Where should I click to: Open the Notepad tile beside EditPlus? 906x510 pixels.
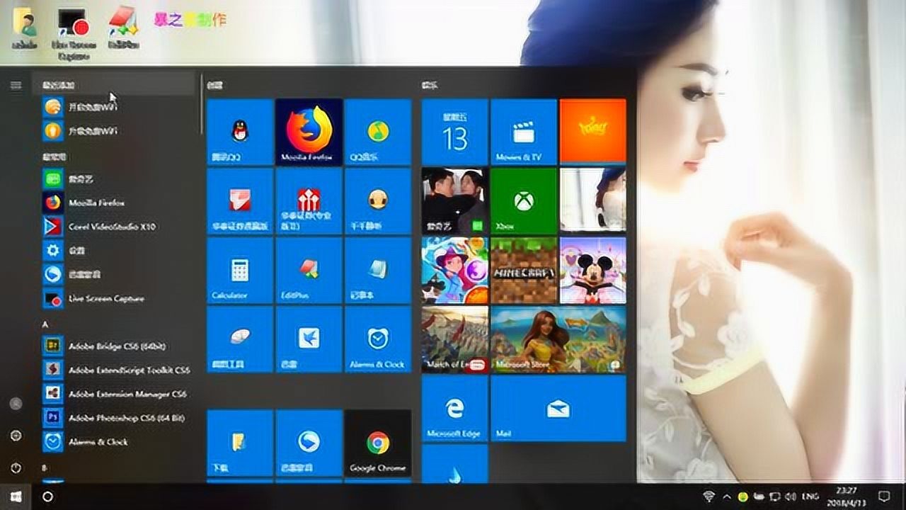coord(378,270)
